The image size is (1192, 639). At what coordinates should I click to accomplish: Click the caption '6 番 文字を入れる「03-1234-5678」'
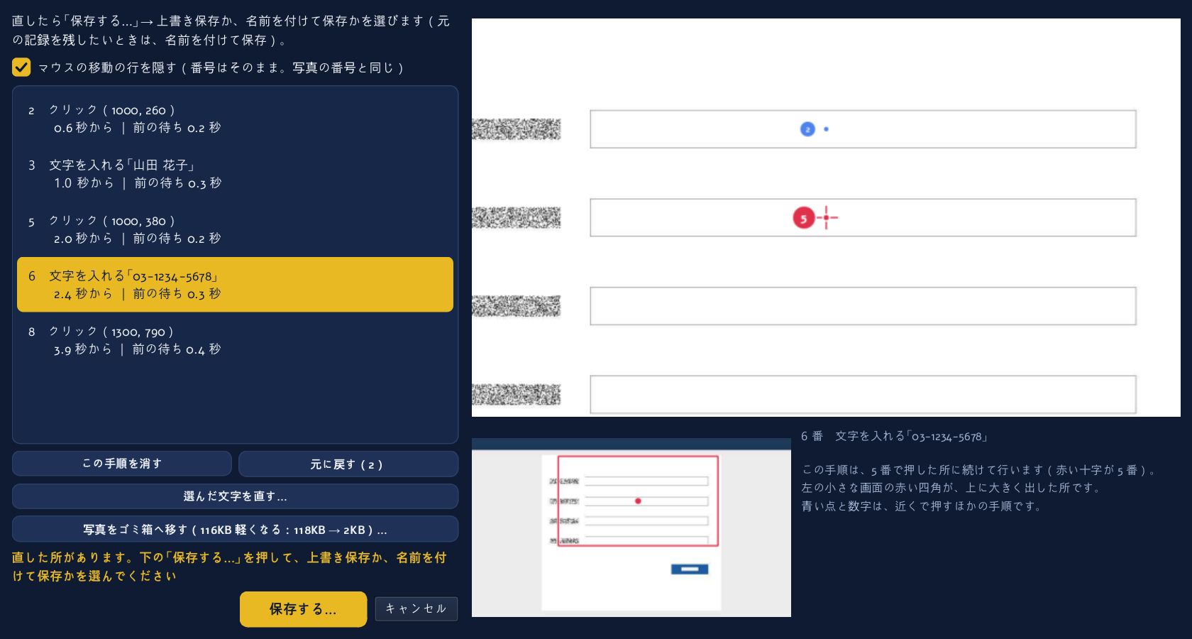pos(895,436)
